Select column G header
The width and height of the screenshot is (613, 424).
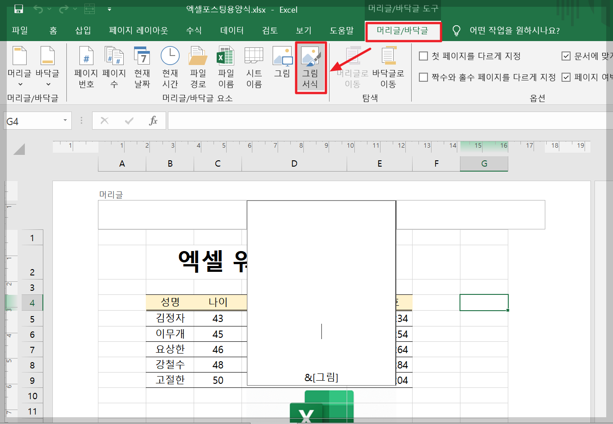click(484, 163)
